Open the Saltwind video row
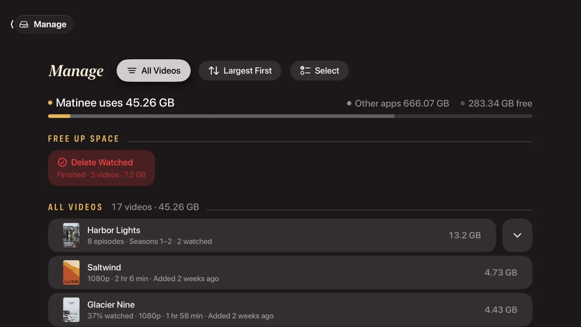The height and width of the screenshot is (327, 581). [x=290, y=273]
